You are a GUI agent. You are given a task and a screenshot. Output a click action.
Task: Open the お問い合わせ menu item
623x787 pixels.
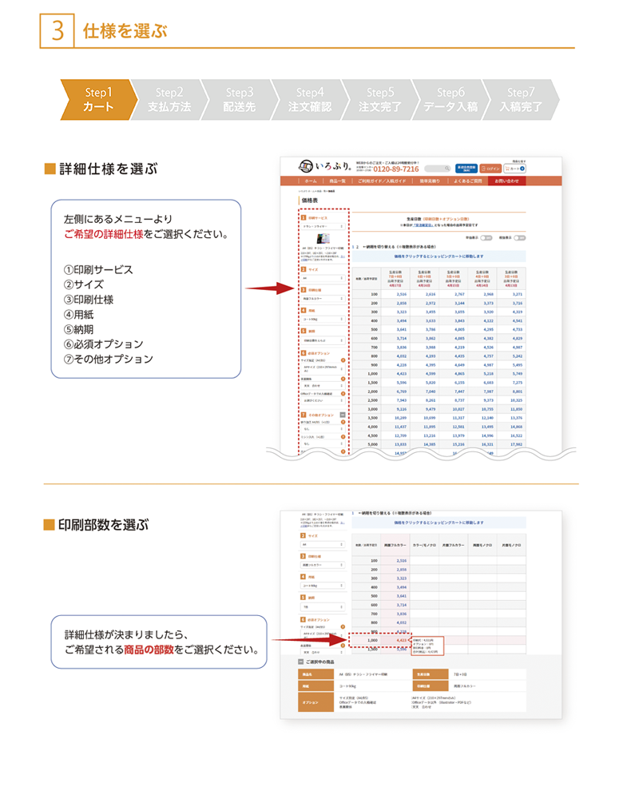pos(506,181)
